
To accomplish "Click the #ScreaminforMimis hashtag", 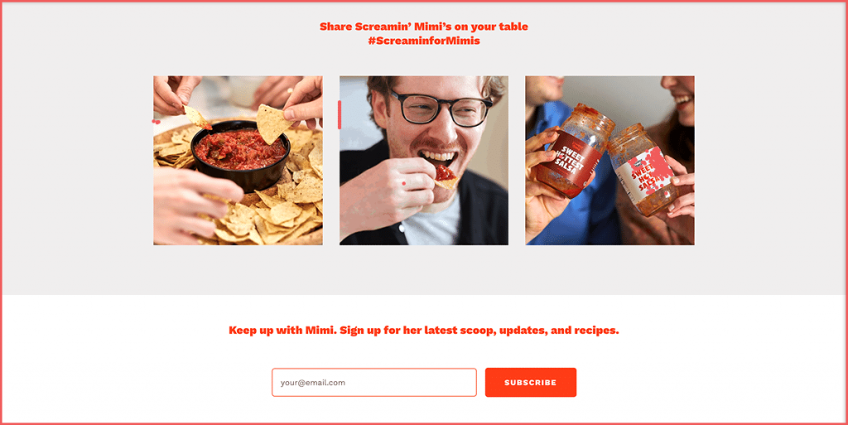I will pos(424,41).
